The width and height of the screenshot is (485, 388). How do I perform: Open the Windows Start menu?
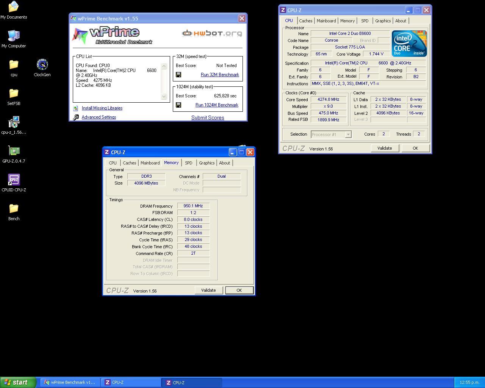(x=18, y=382)
